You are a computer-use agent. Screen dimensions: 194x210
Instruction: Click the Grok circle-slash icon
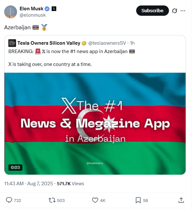(x=175, y=11)
